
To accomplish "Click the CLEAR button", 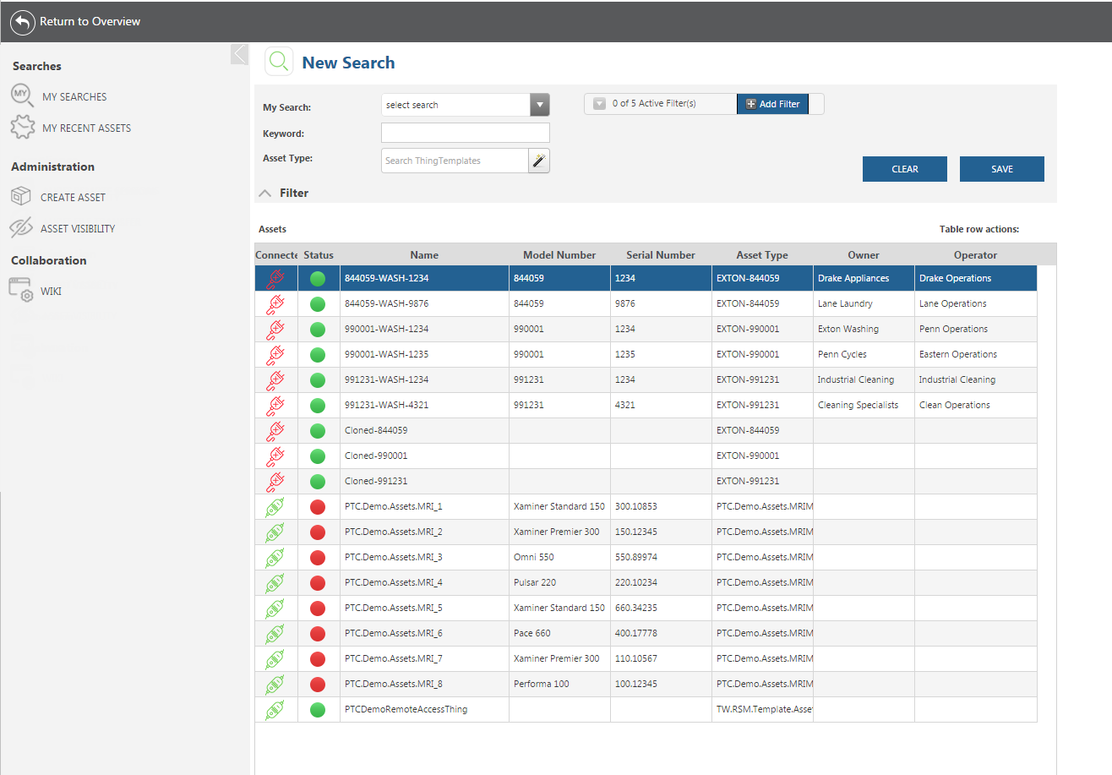I will 905,169.
